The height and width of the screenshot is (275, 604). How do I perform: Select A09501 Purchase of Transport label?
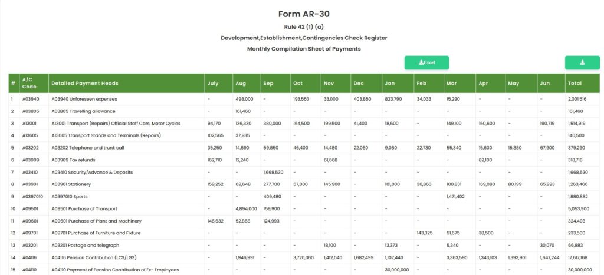pyautogui.click(x=84, y=209)
